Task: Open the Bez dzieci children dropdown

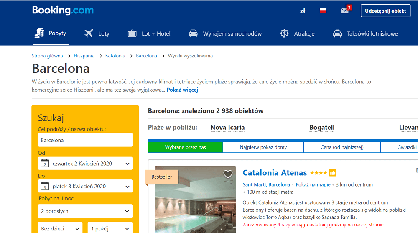Action: click(60, 228)
